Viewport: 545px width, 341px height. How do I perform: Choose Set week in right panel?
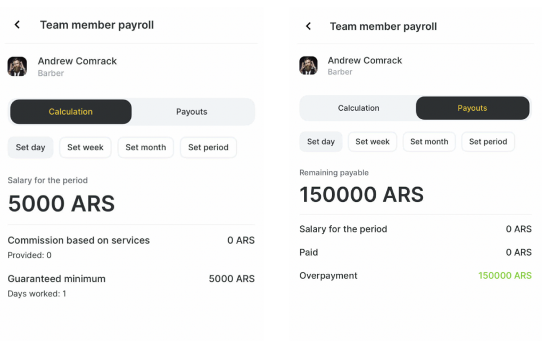click(372, 142)
